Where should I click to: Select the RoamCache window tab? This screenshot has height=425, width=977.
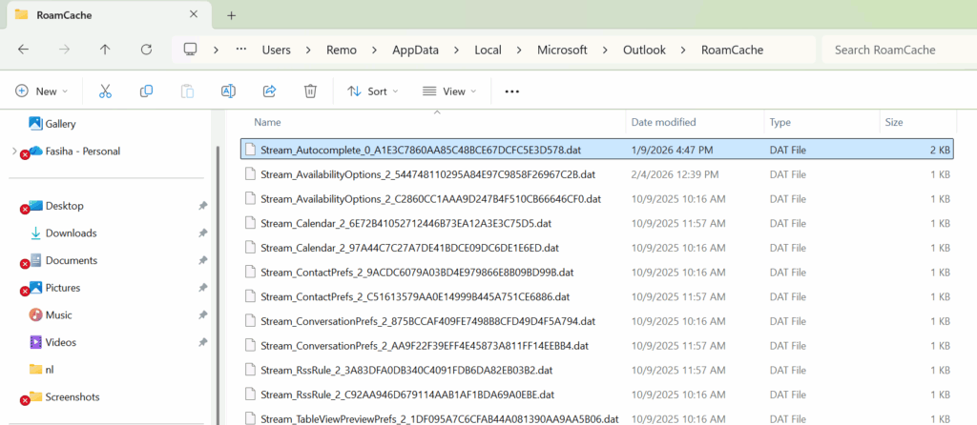coord(107,15)
